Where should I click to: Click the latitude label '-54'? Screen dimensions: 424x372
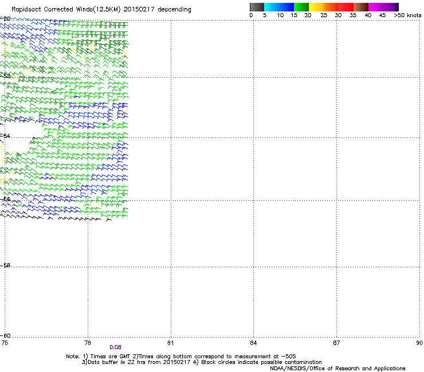coord(5,136)
